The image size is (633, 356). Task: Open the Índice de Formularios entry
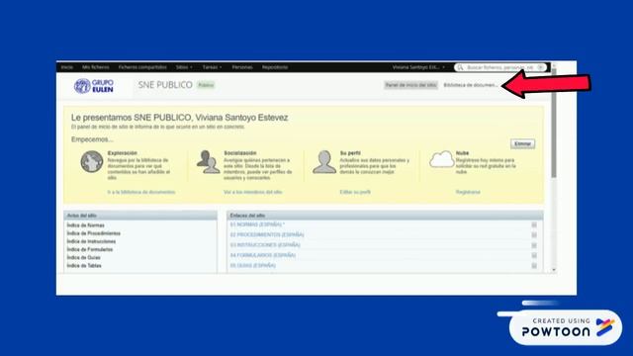point(90,249)
